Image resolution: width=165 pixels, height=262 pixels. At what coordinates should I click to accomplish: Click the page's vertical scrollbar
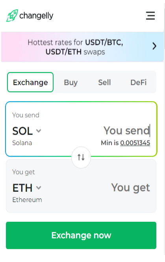(x=164, y=129)
